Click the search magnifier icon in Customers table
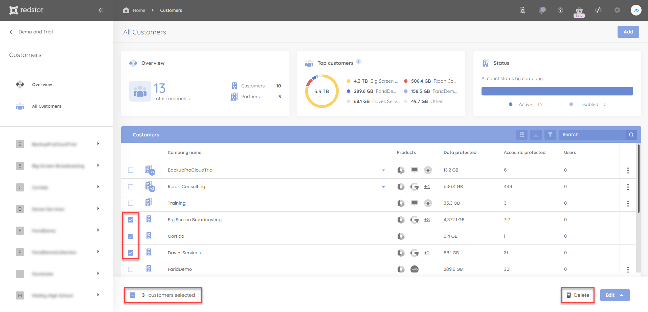648x312 pixels. [631, 134]
